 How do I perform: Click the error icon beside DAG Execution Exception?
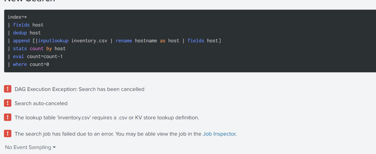[8, 89]
